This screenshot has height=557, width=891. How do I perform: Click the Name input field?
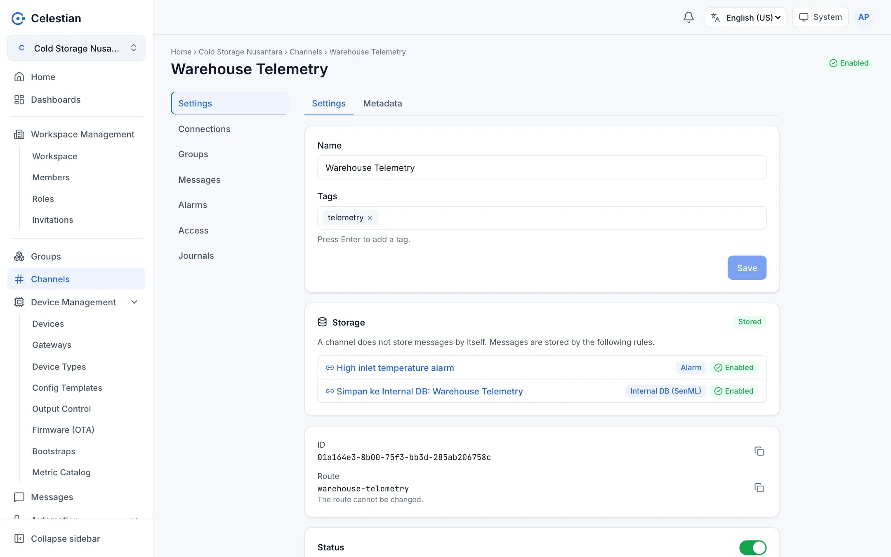pyautogui.click(x=542, y=168)
